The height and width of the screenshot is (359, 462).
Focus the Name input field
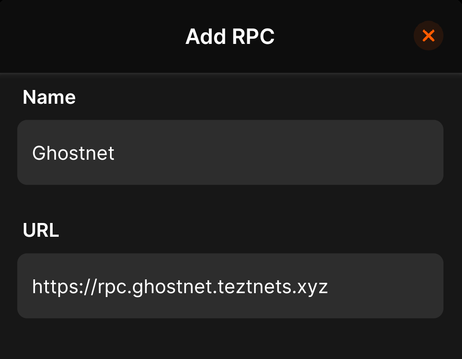click(x=230, y=152)
